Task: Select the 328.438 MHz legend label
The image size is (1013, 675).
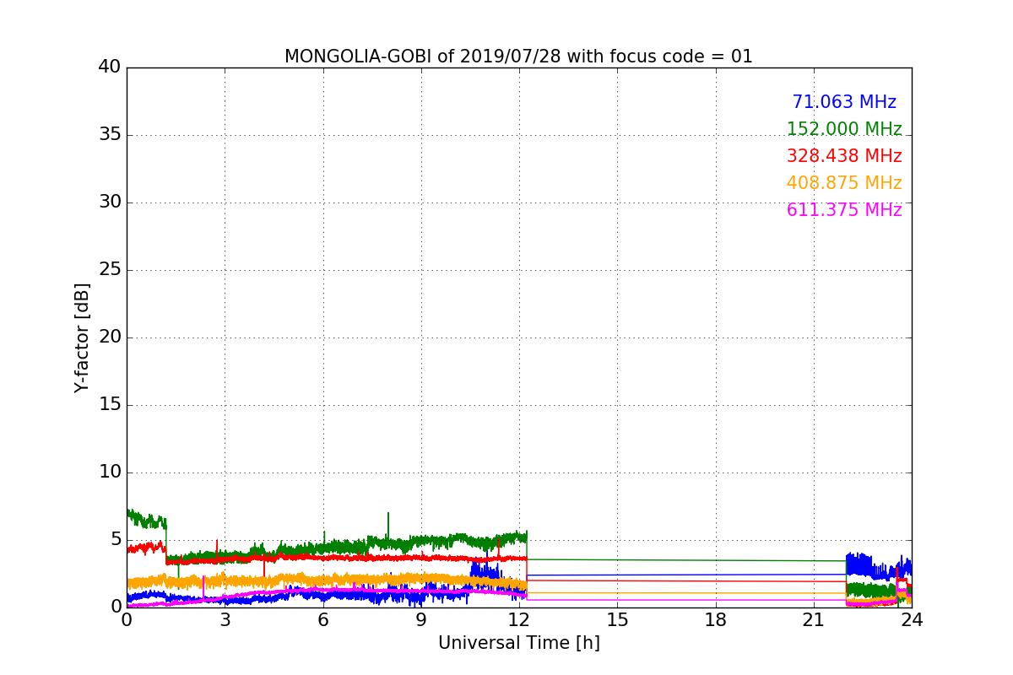Action: pos(844,156)
